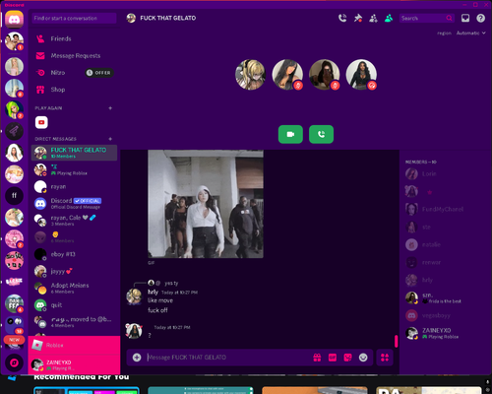Click the chat scrollbar thumb
492x394 pixels.
pyautogui.click(x=397, y=341)
